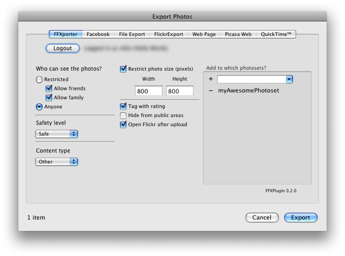The width and height of the screenshot is (345, 256).
Task: Select the Restricted radio button
Action: tap(39, 79)
